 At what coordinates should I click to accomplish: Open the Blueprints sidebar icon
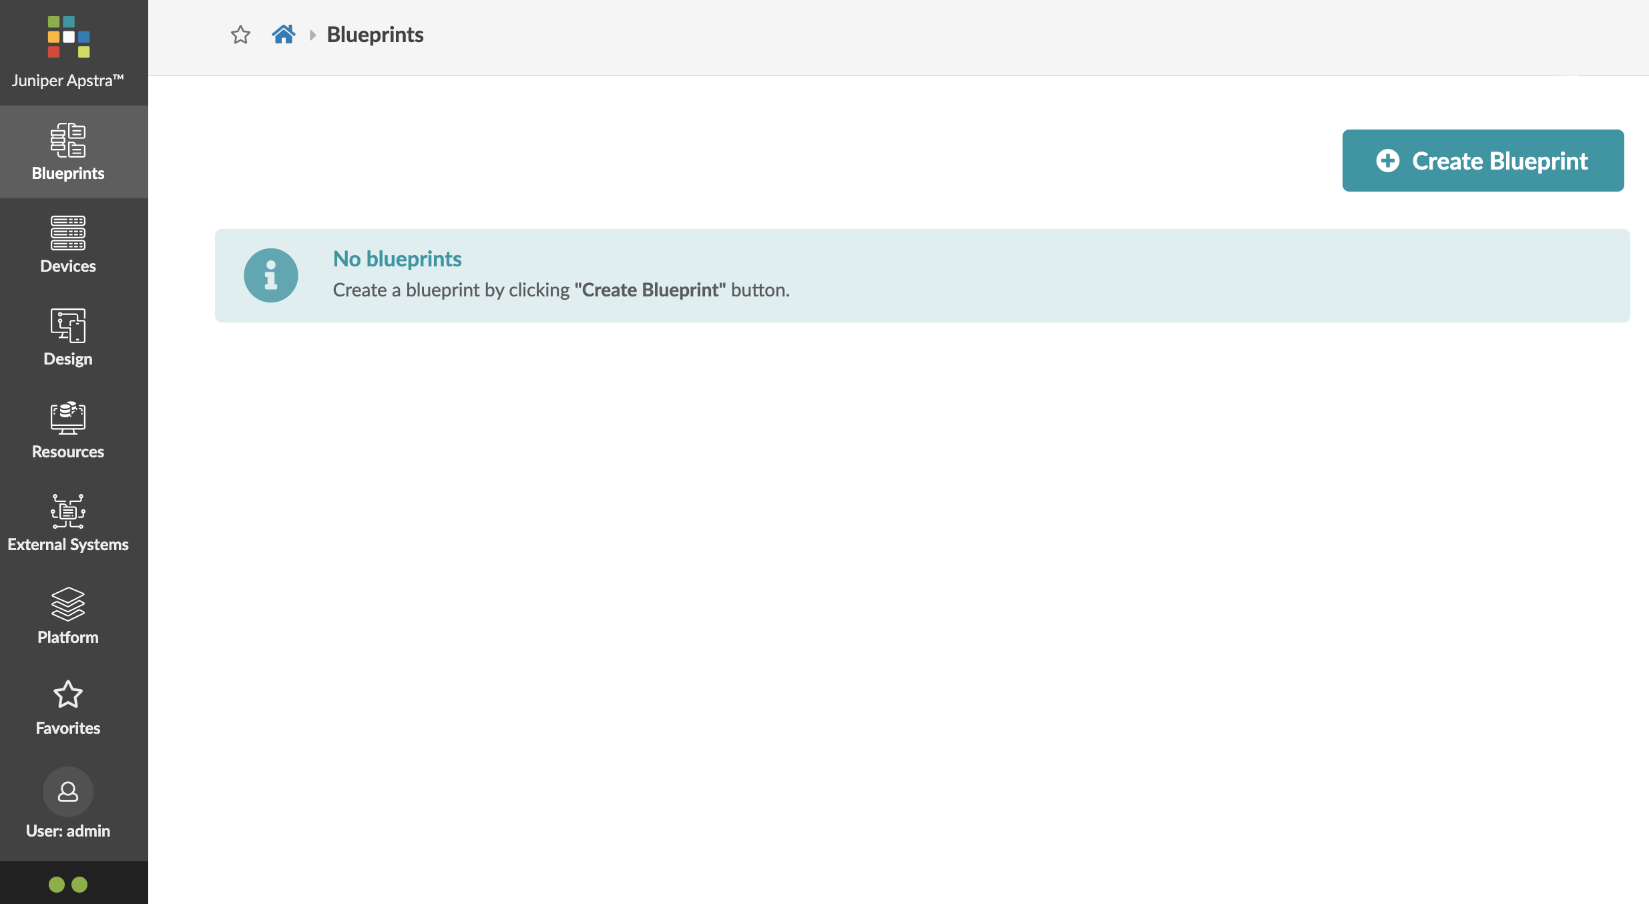[68, 140]
